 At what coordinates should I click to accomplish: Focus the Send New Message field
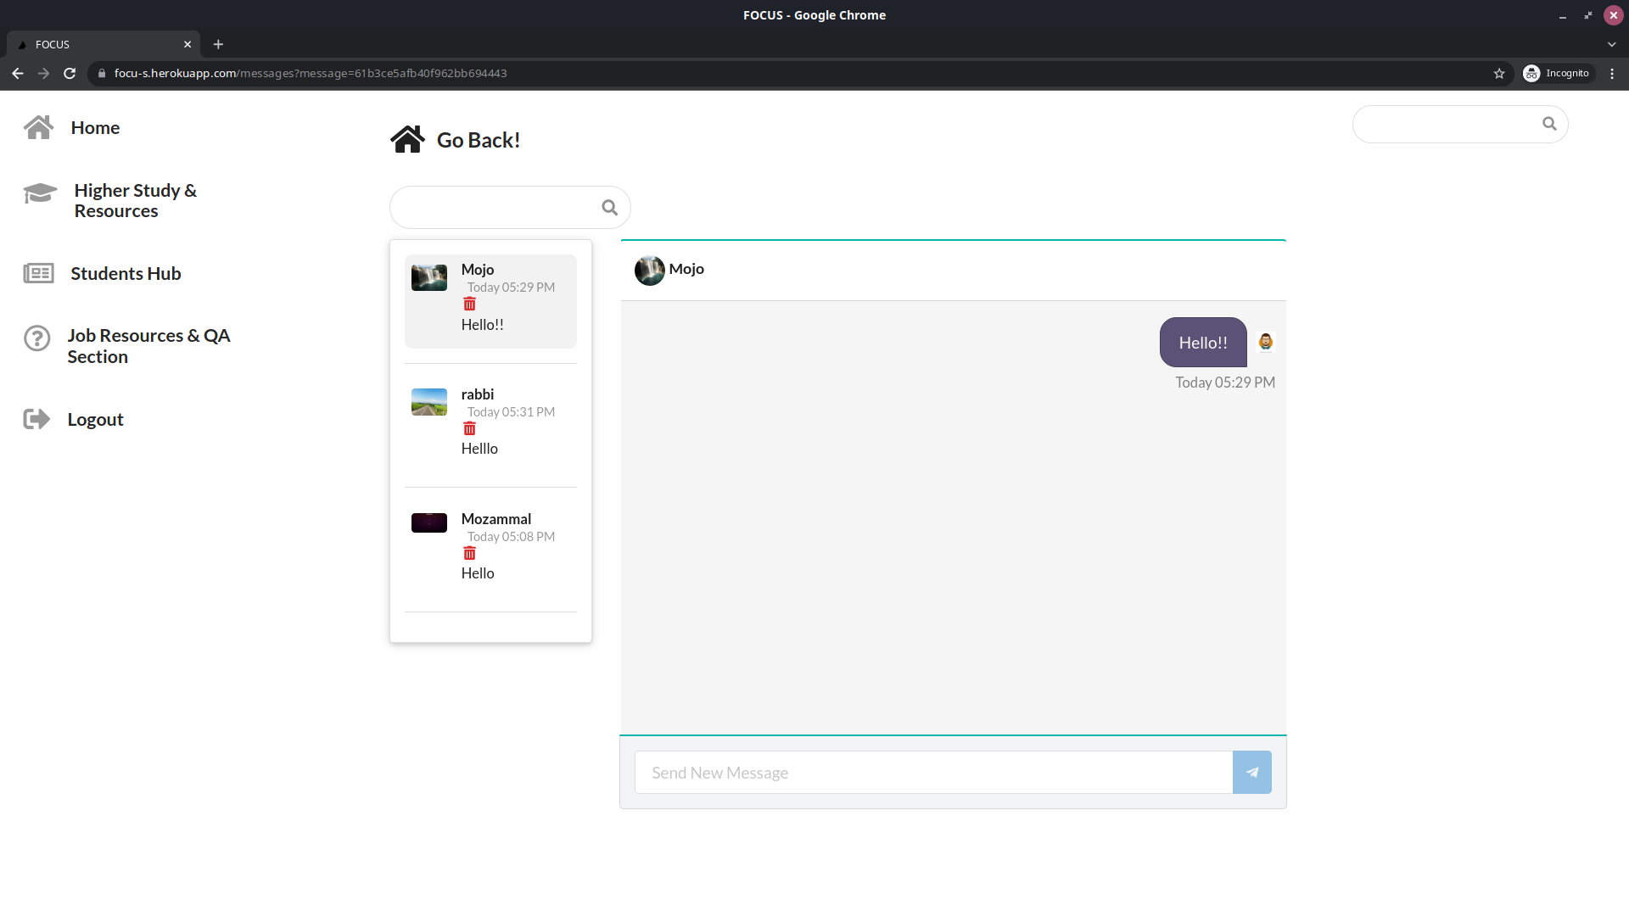(x=933, y=773)
